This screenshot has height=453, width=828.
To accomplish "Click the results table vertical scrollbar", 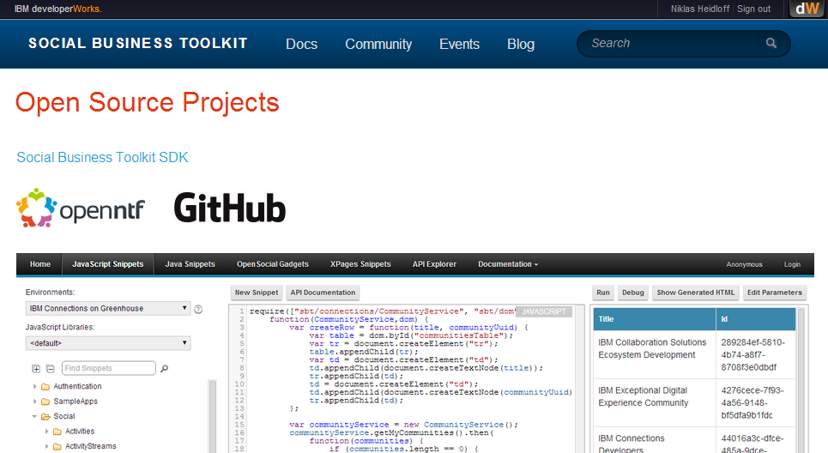I will pos(801,380).
